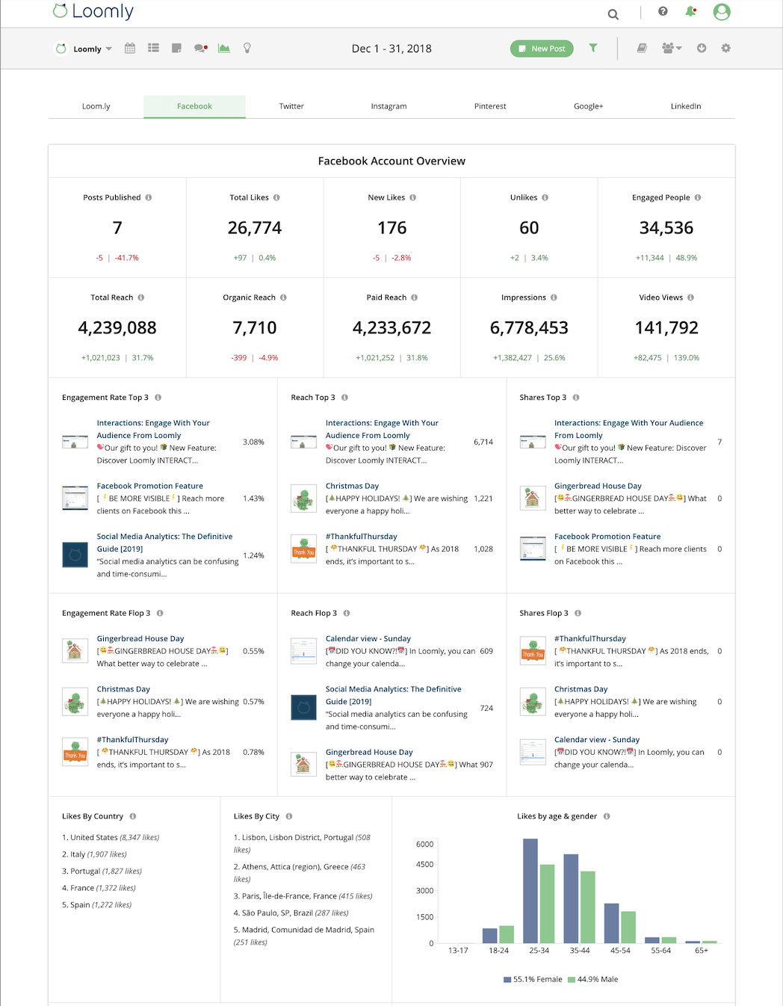Open the settings gear icon
Screen dimensions: 783x1006
tap(724, 48)
